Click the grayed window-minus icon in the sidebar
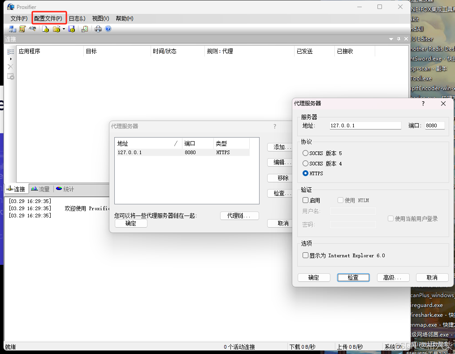 tap(10, 77)
